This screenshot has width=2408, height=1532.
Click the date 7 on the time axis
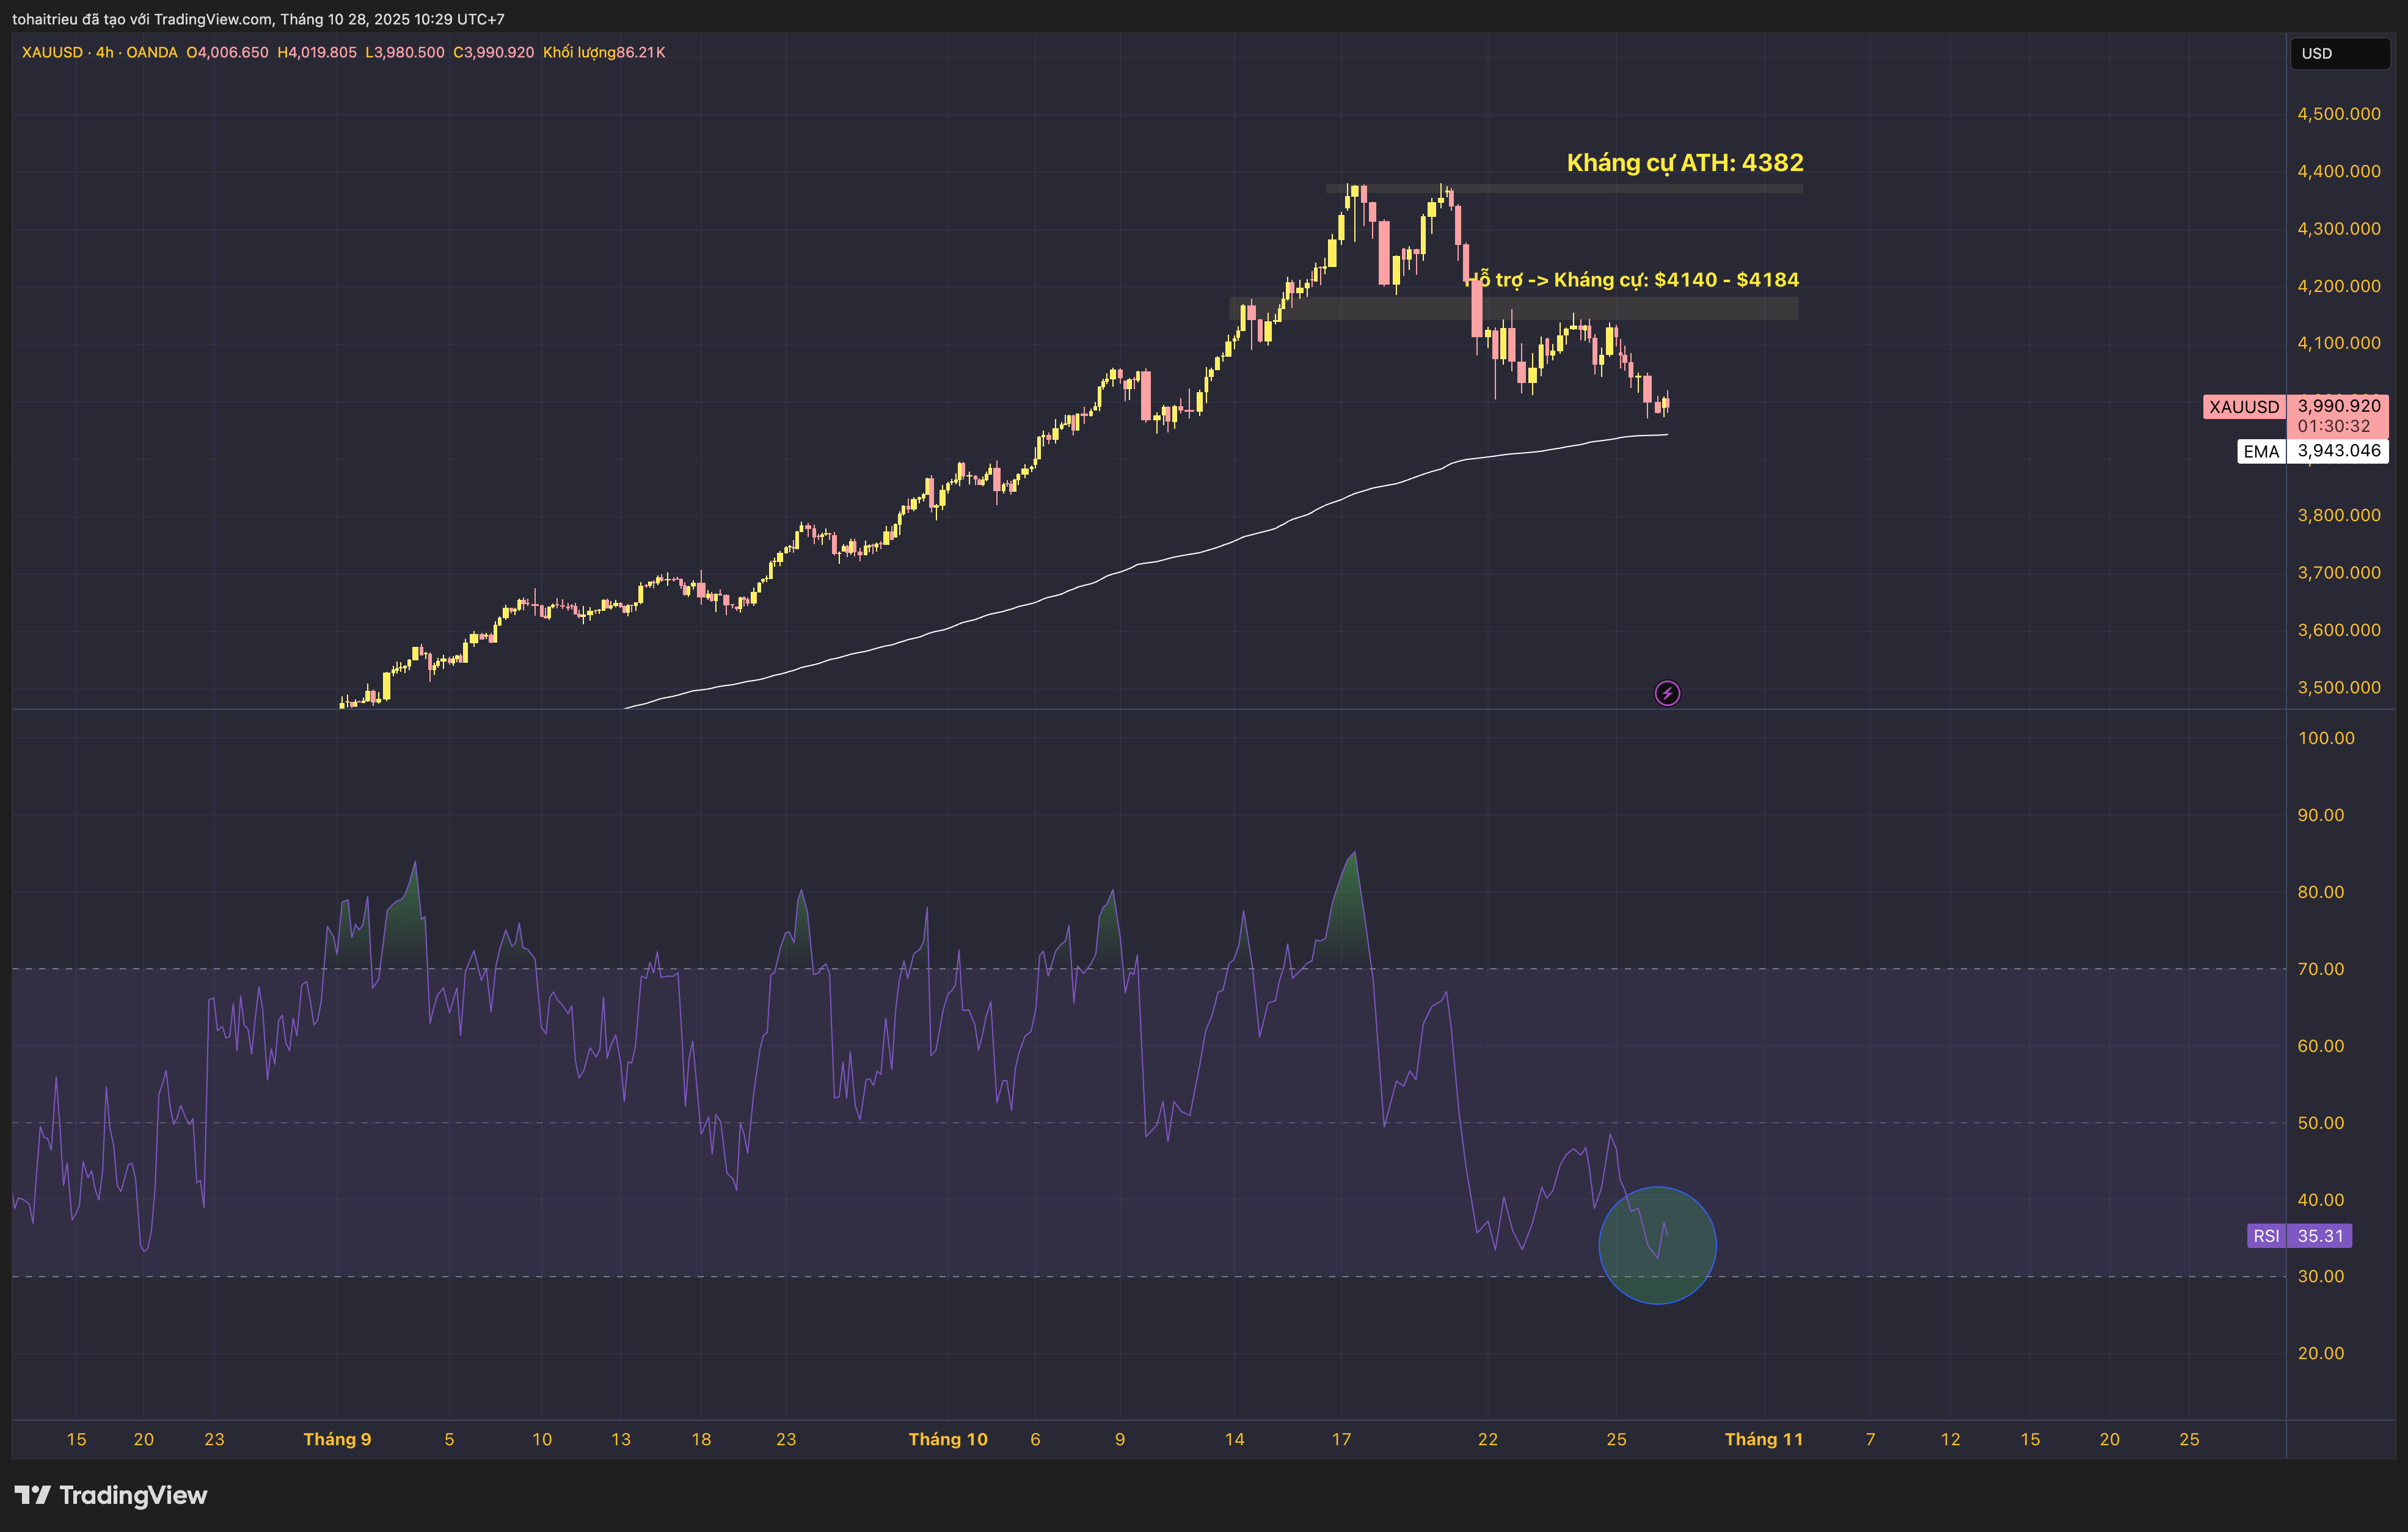[x=1870, y=1439]
